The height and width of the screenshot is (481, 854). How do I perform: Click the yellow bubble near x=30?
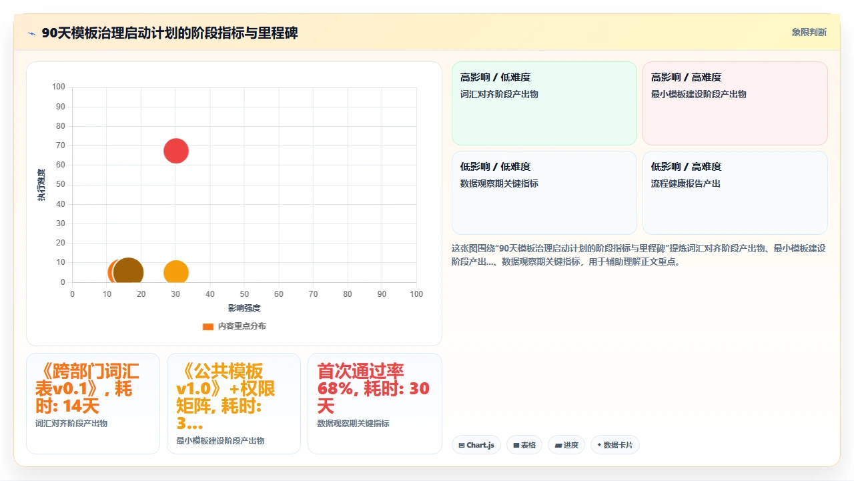coord(176,272)
